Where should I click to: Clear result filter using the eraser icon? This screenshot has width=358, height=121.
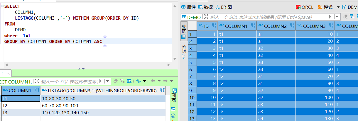[x=116, y=81]
